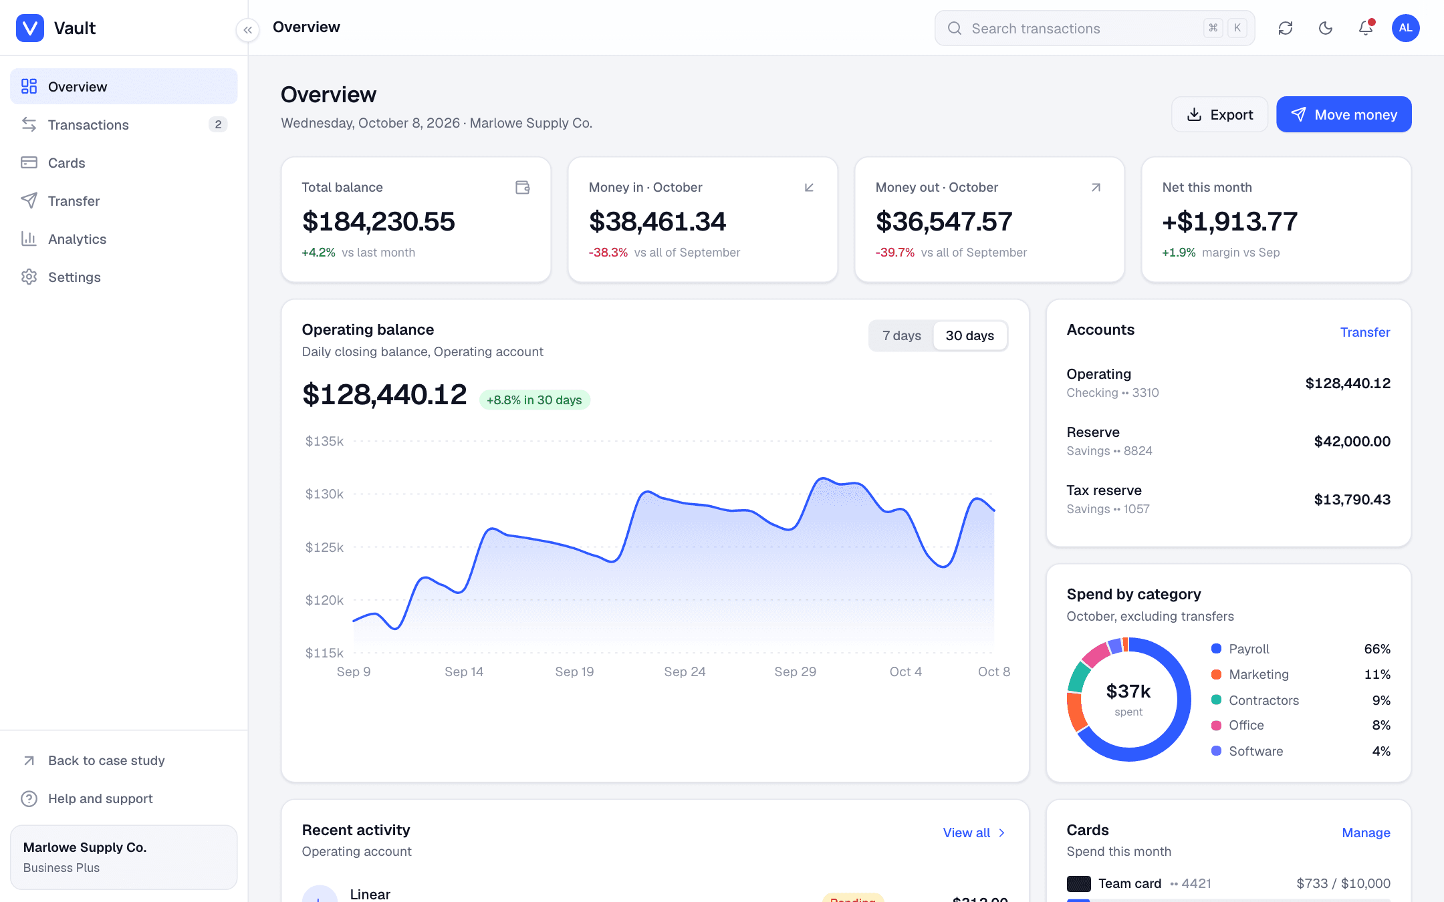The height and width of the screenshot is (902, 1444).
Task: Click the wallet icon on Total balance card
Action: click(x=523, y=188)
